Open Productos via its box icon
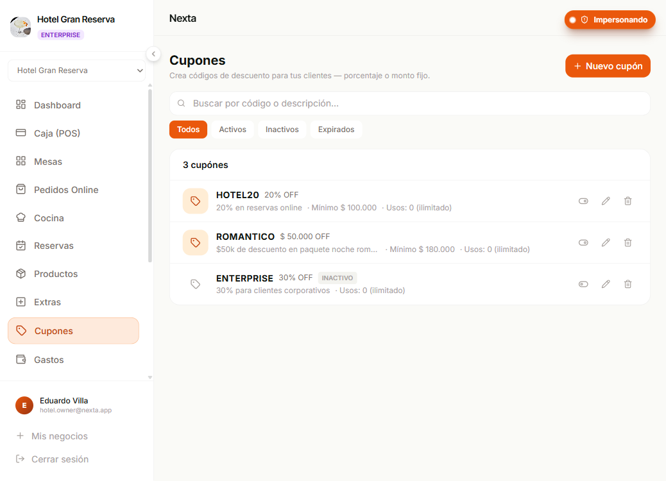The image size is (666, 481). tap(21, 273)
